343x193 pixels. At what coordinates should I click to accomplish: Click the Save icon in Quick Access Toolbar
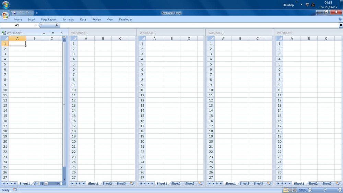[x=15, y=13]
